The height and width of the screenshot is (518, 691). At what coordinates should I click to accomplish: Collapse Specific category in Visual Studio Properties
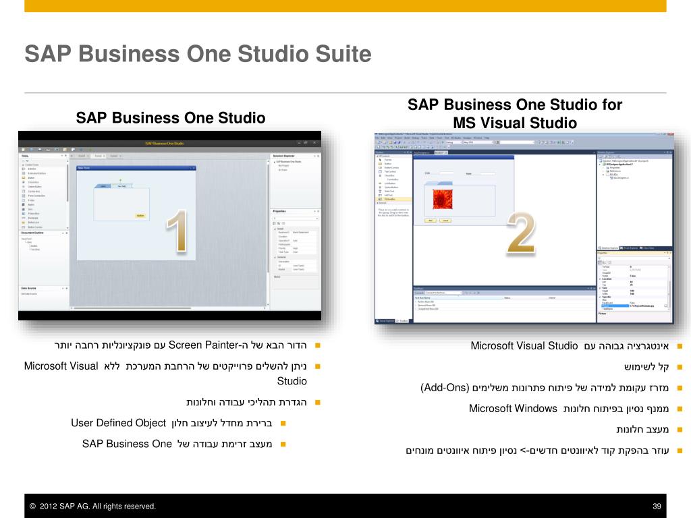(600, 297)
